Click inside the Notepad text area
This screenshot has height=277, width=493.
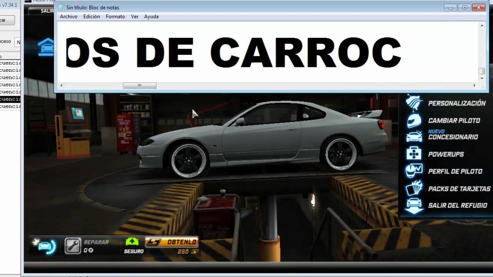tap(268, 52)
